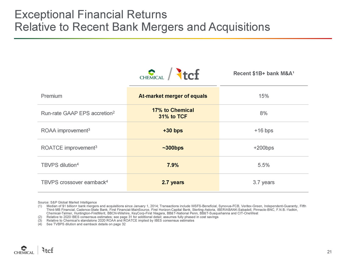Click the slide title 'Exceptional Financial Returns'
Screen dimensions: 346x267
[91, 15]
